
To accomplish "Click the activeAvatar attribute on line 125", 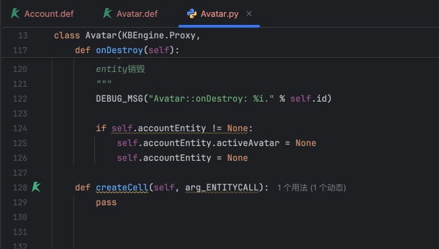I will coord(248,143).
